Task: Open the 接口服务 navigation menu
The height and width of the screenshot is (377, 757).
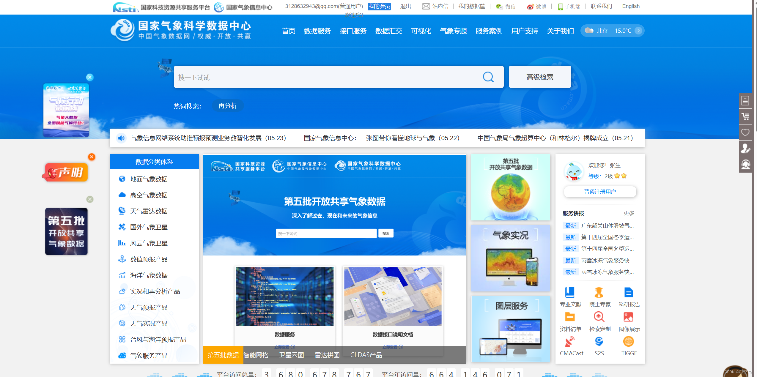Action: 353,31
